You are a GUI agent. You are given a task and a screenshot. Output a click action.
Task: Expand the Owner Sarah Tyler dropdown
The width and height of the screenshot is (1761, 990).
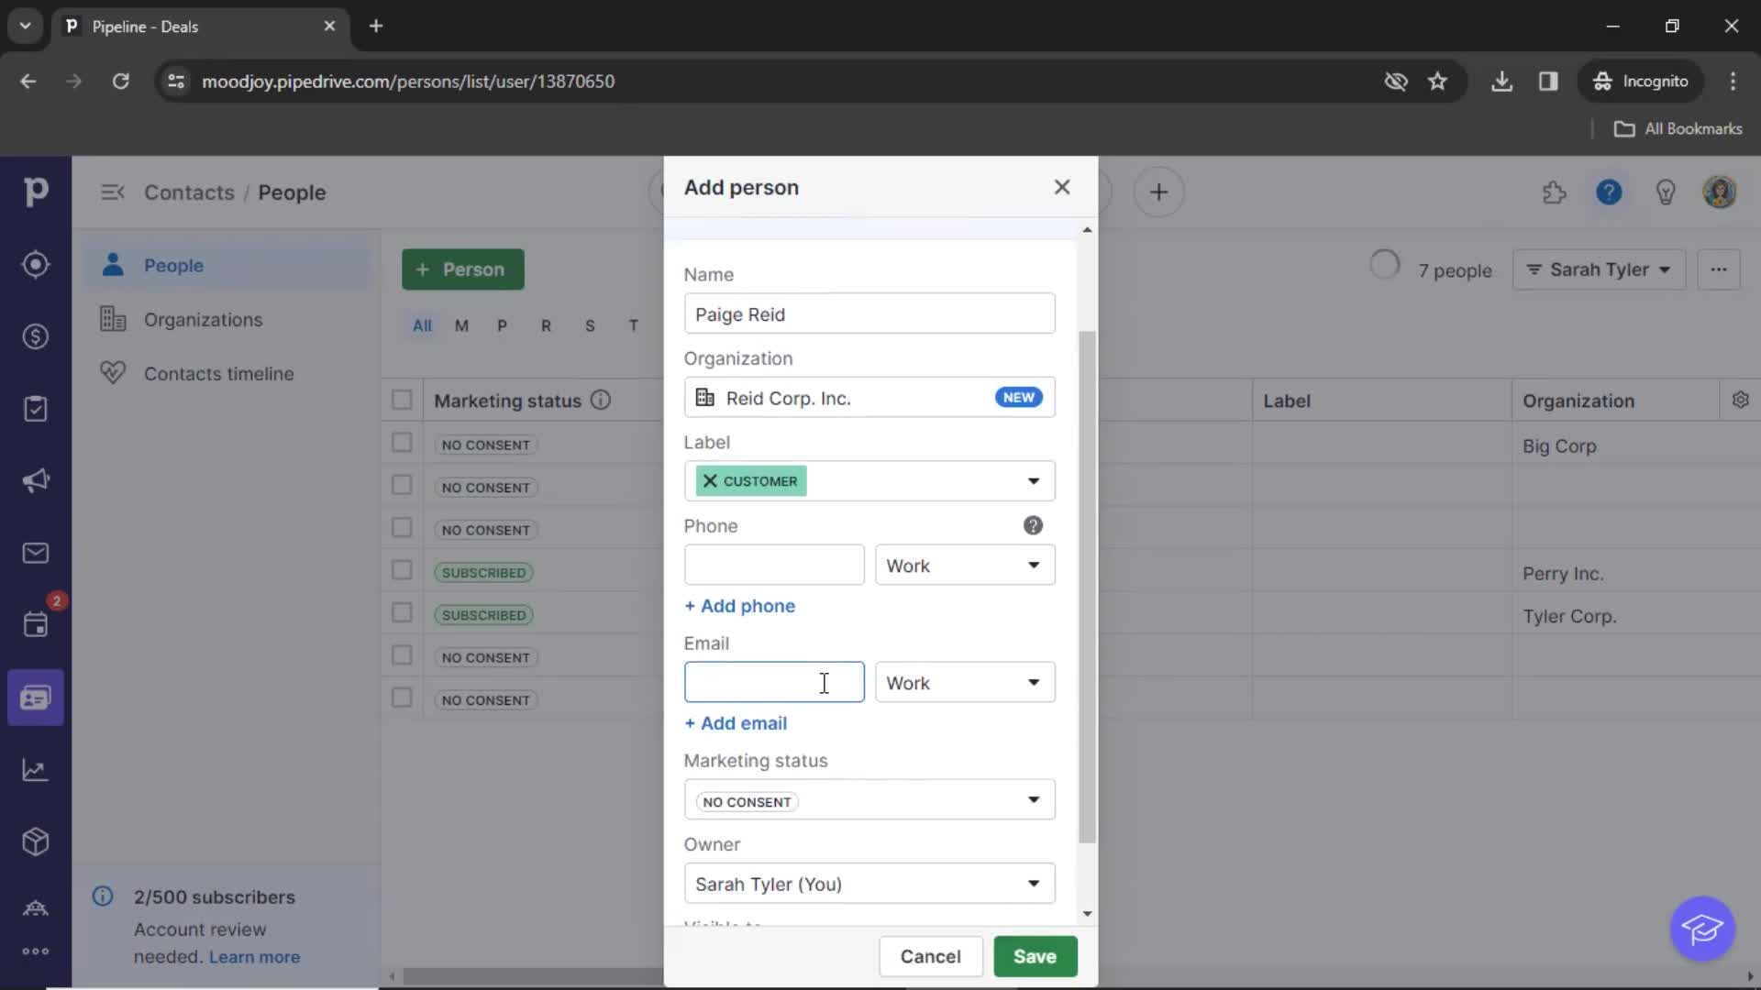[1033, 884]
